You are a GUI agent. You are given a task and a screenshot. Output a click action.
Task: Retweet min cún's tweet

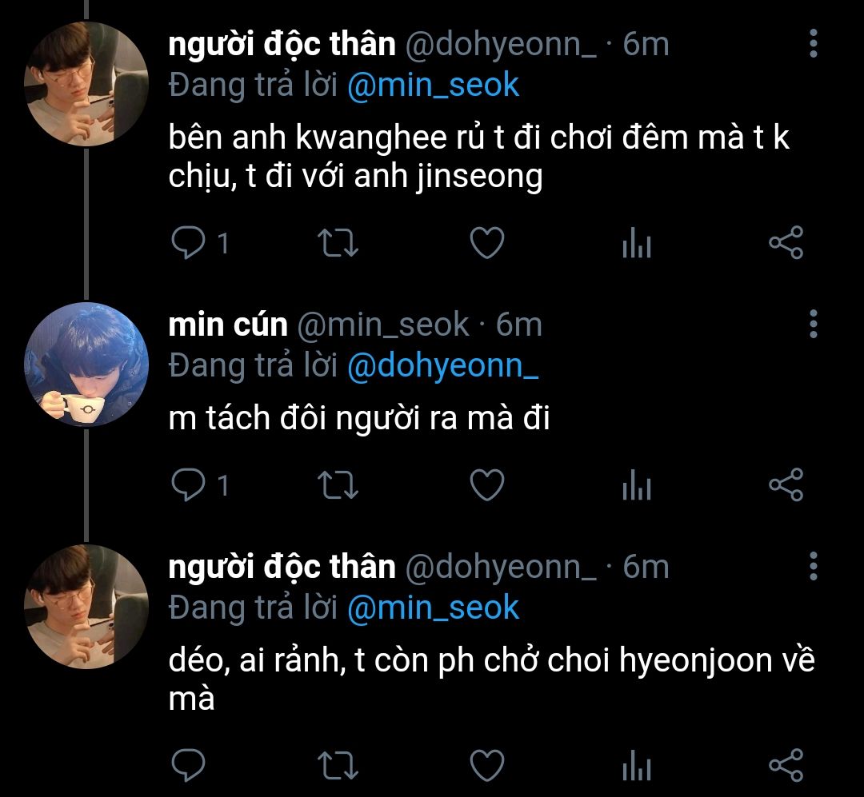tap(338, 485)
